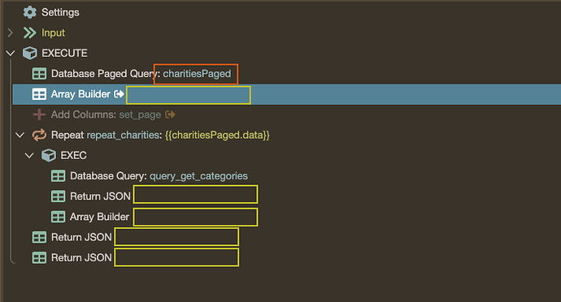Select the highlighted Array Builder row
Image resolution: width=561 pixels, height=302 pixels.
tap(286, 94)
